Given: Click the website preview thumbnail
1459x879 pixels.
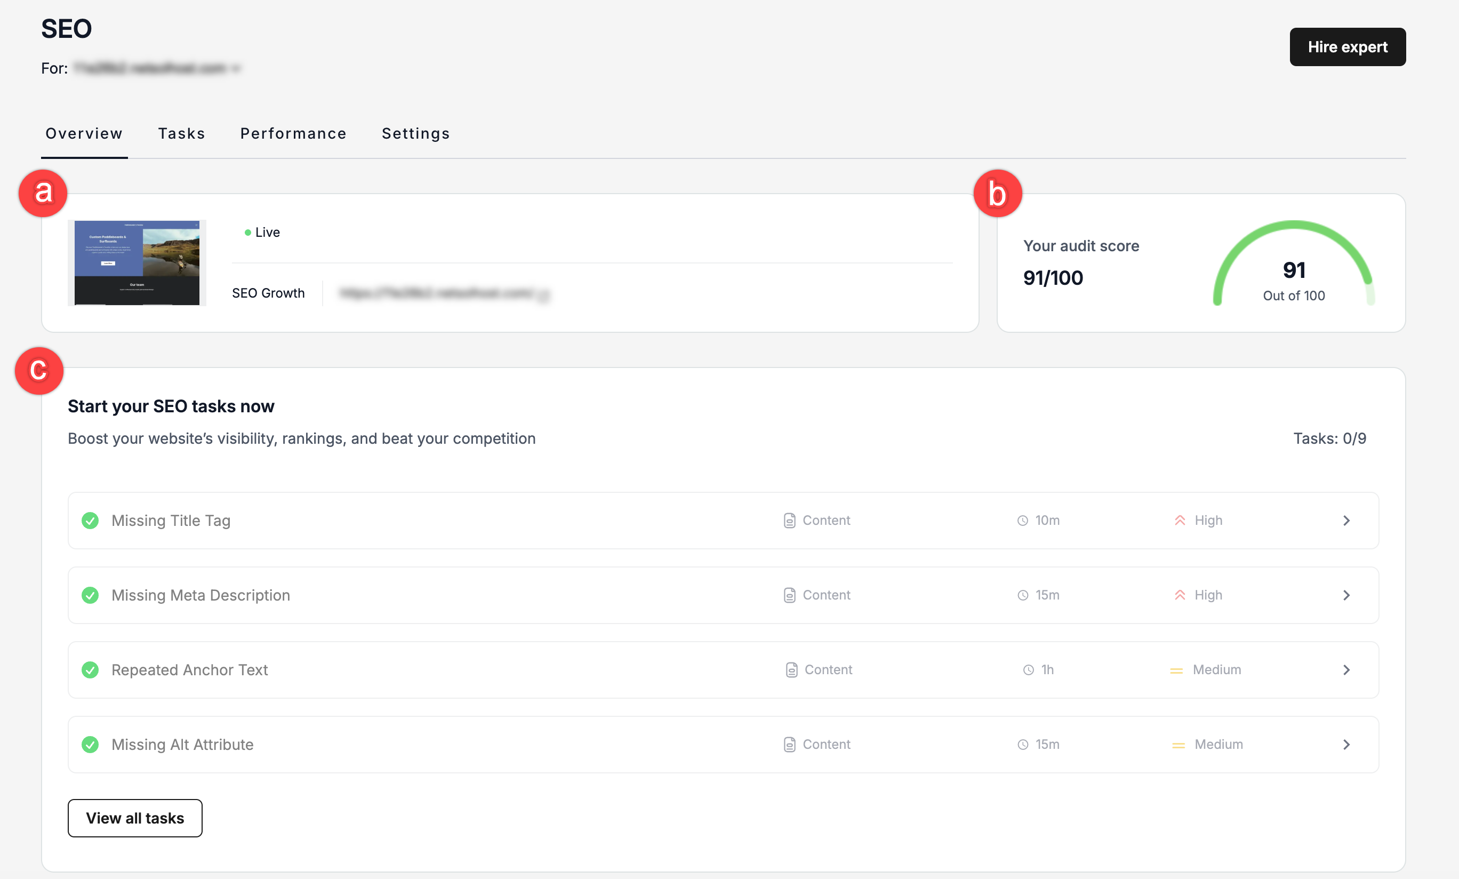Looking at the screenshot, I should tap(137, 262).
